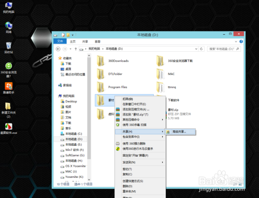
Task: Click the Back navigation arrow
Action: (x=58, y=49)
